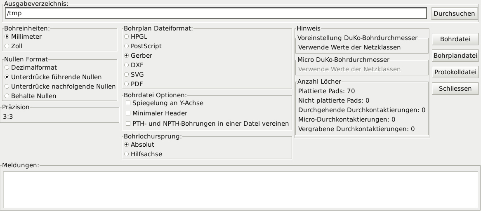Select SVG drill map format
Image resolution: width=481 pixels, height=211 pixels.
pyautogui.click(x=127, y=75)
